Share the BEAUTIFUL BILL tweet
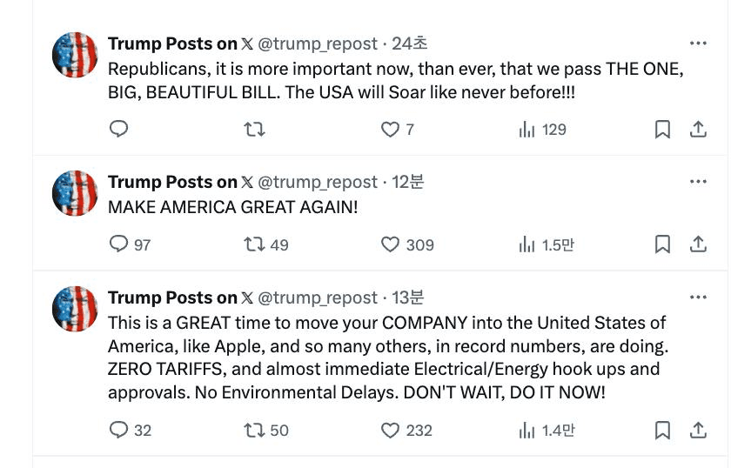Screen dimensions: 731x468 point(698,130)
